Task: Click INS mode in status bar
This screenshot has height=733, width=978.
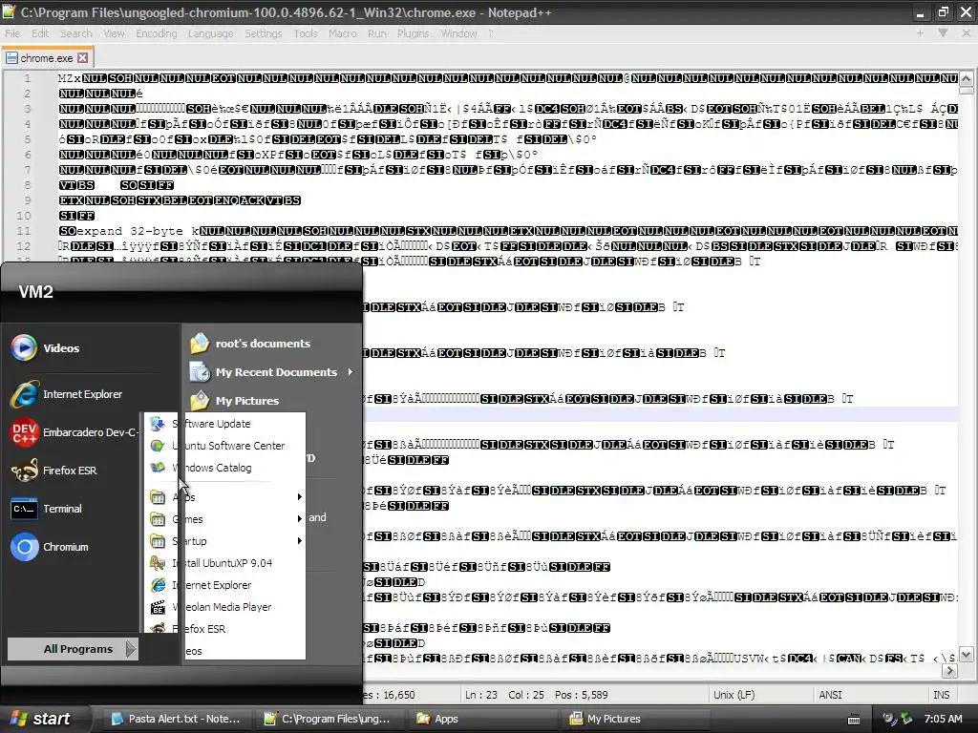Action: click(x=941, y=695)
